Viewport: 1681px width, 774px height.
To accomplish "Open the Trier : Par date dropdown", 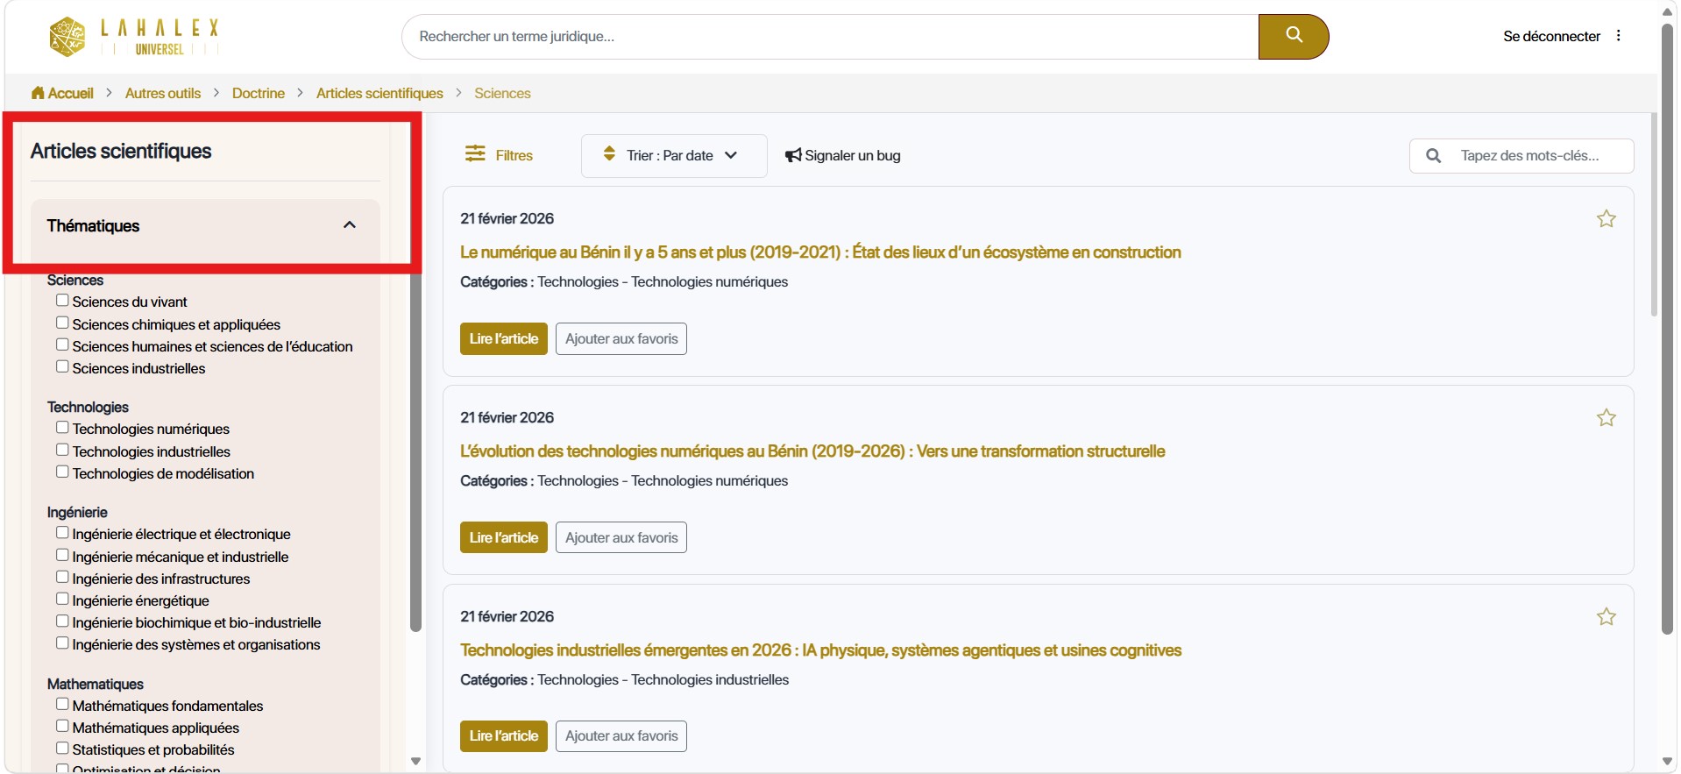I will pyautogui.click(x=674, y=155).
